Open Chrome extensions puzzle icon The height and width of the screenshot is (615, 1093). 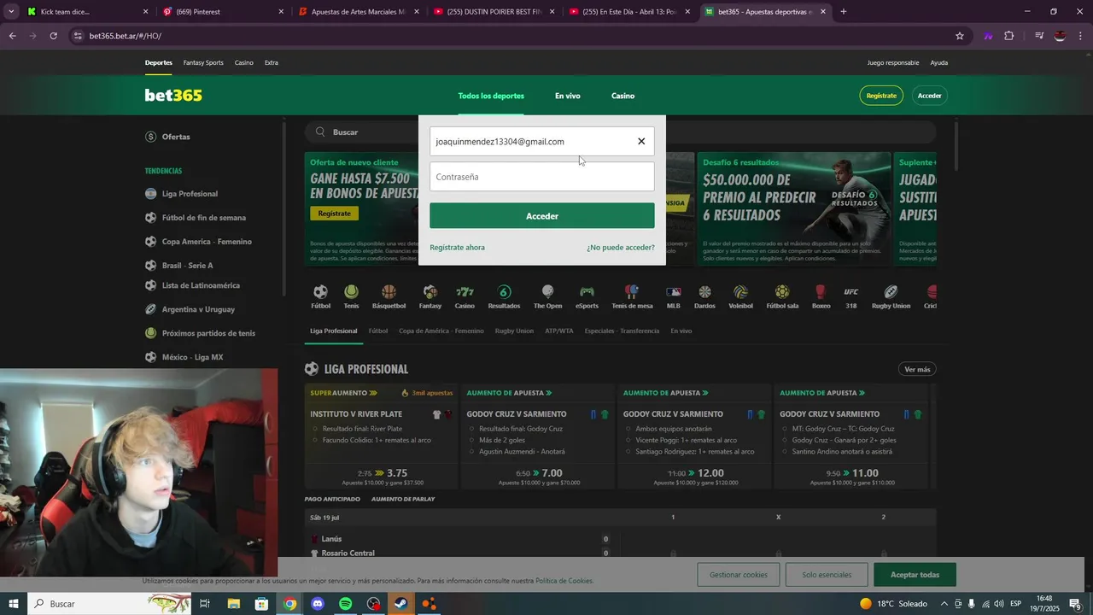pos(1009,36)
